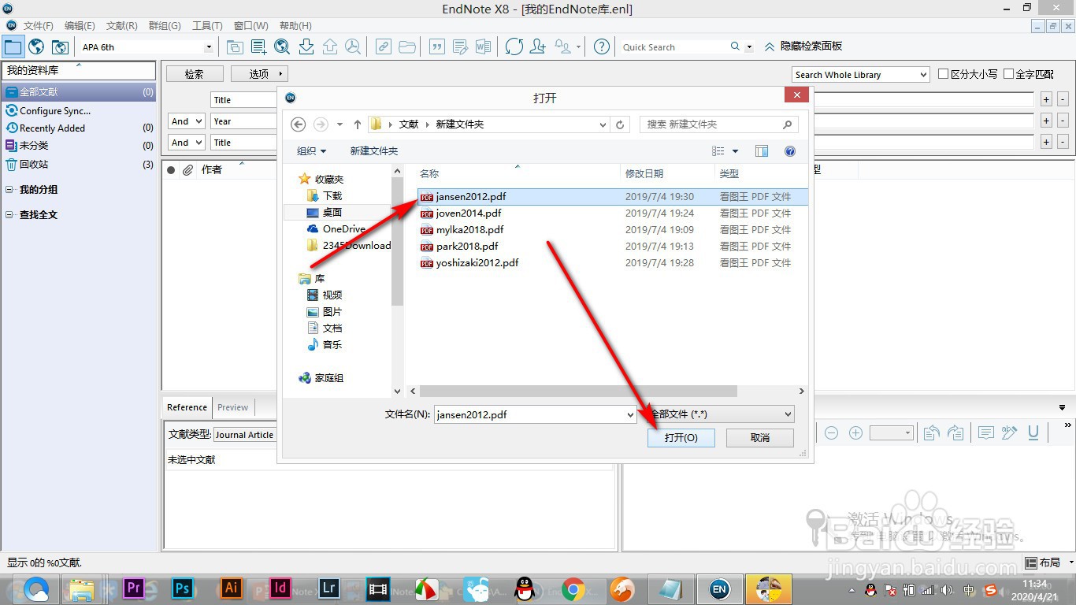Viewport: 1076px width, 605px height.
Task: Click Open File folder toolbar icon
Action: tap(406, 46)
